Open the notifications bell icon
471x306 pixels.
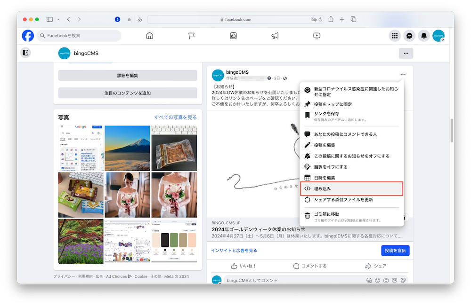[x=424, y=36]
